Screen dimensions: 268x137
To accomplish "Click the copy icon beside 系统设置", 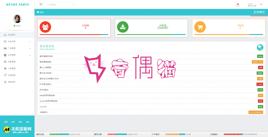I will [5, 41].
